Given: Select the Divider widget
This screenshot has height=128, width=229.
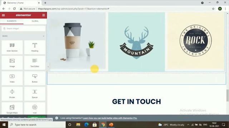Looking at the screenshot, I should point(12,94).
